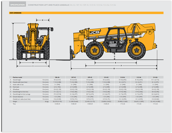
Task: Click the Tires row label
Action: 14,104
